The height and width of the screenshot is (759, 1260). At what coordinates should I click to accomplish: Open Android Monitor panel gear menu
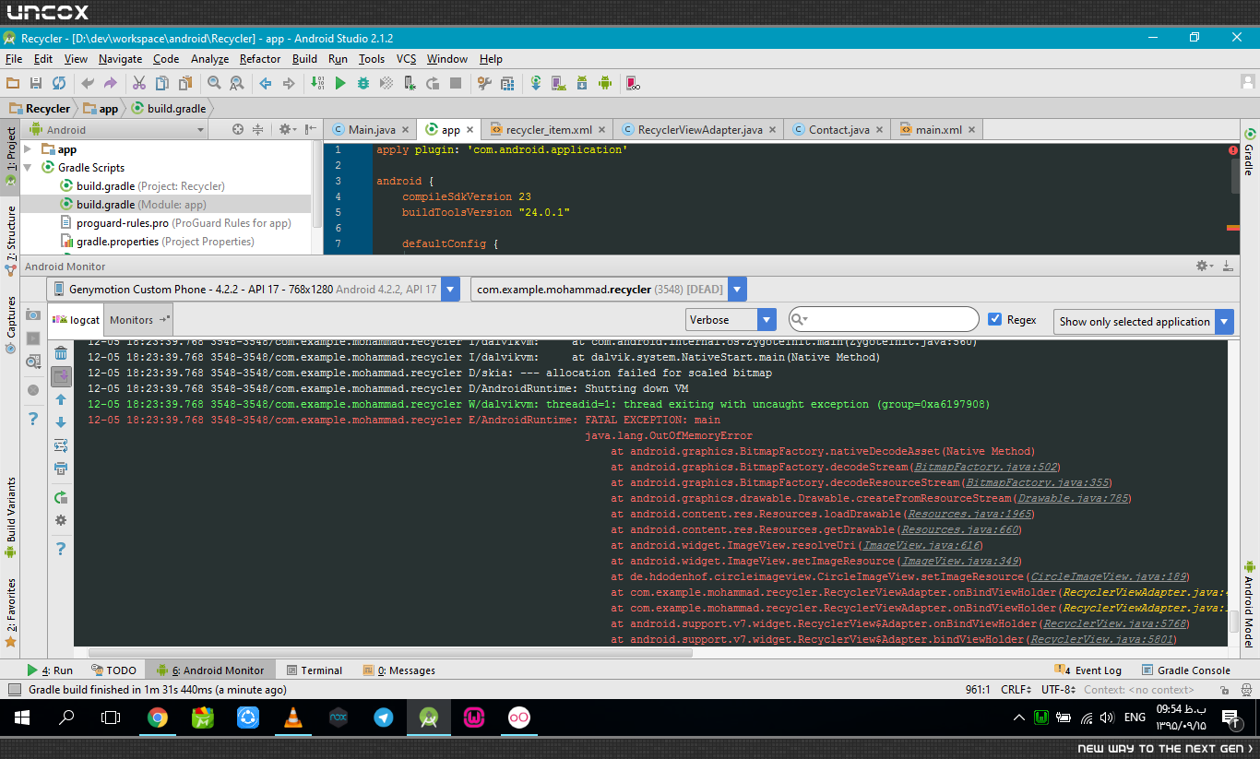pyautogui.click(x=1205, y=266)
